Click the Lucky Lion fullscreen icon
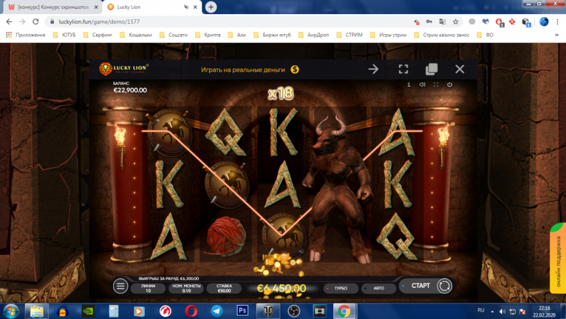This screenshot has width=566, height=319. coord(403,69)
